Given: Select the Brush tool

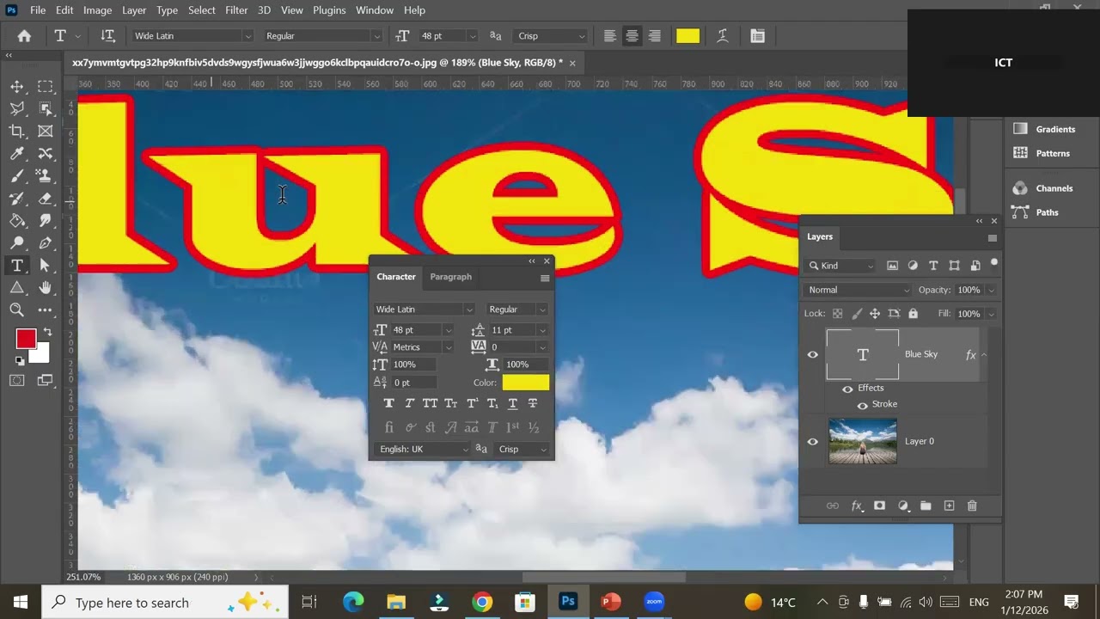Looking at the screenshot, I should 17,176.
